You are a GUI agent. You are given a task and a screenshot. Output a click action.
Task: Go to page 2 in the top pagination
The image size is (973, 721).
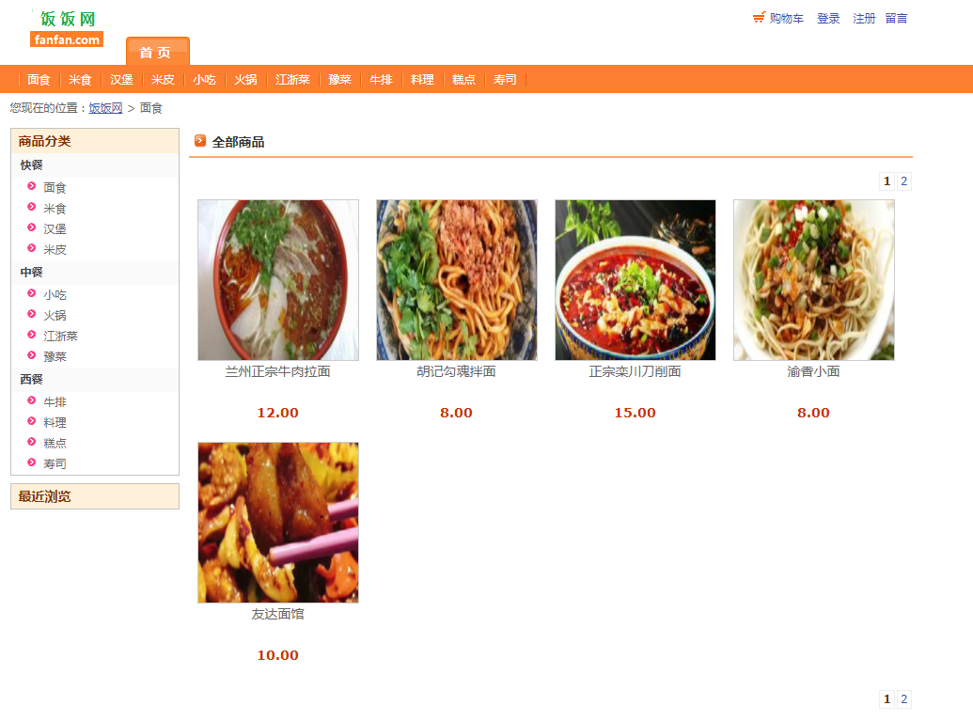(x=904, y=181)
